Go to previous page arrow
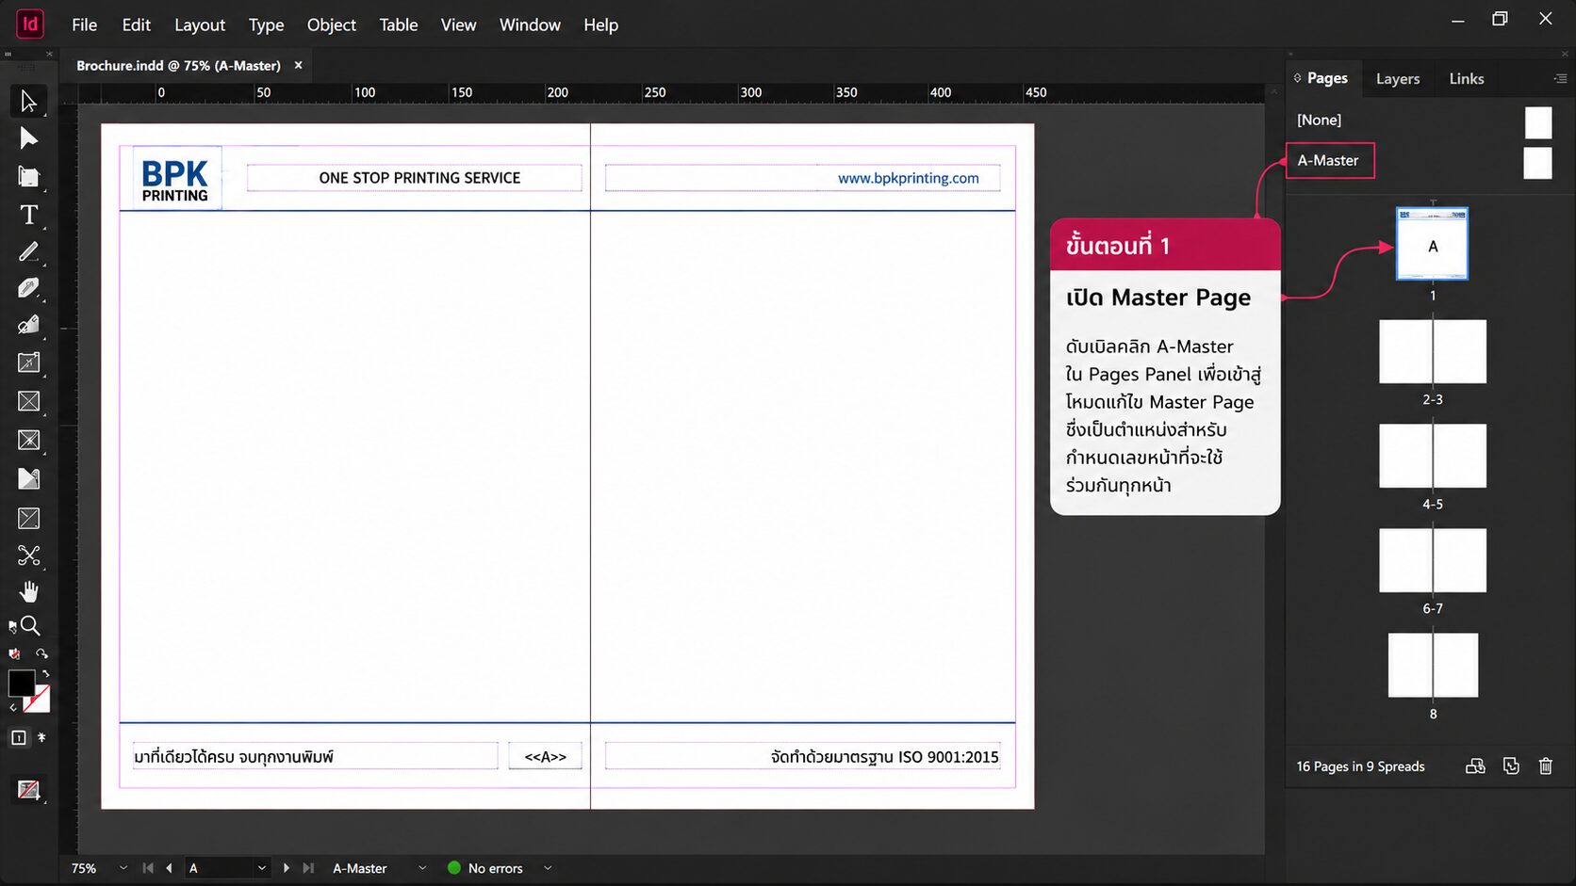1576x886 pixels. coord(169,868)
